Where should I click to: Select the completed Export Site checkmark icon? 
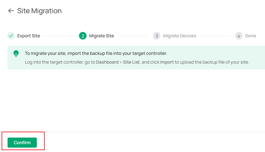(x=11, y=36)
